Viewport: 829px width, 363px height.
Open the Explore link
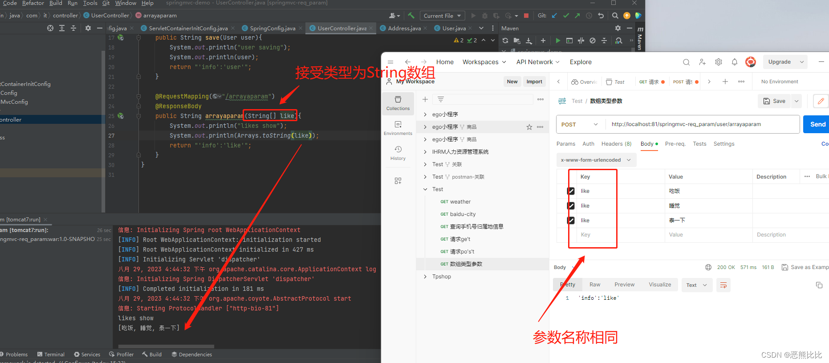tap(581, 62)
